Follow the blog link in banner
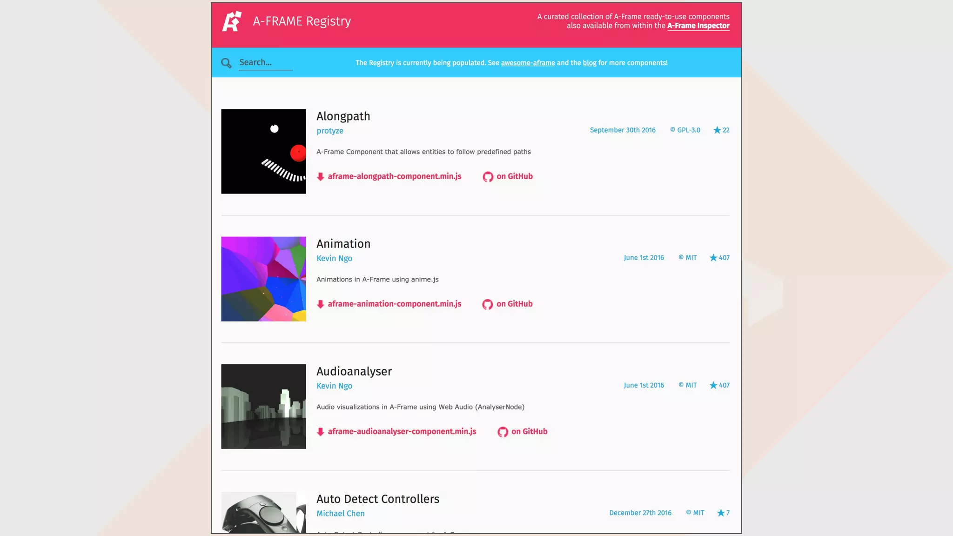 pyautogui.click(x=589, y=63)
